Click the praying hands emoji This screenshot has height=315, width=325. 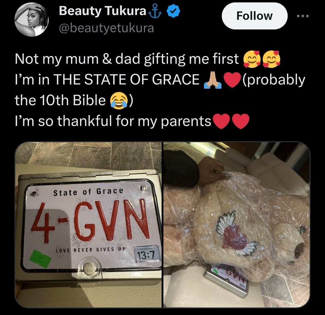[213, 80]
